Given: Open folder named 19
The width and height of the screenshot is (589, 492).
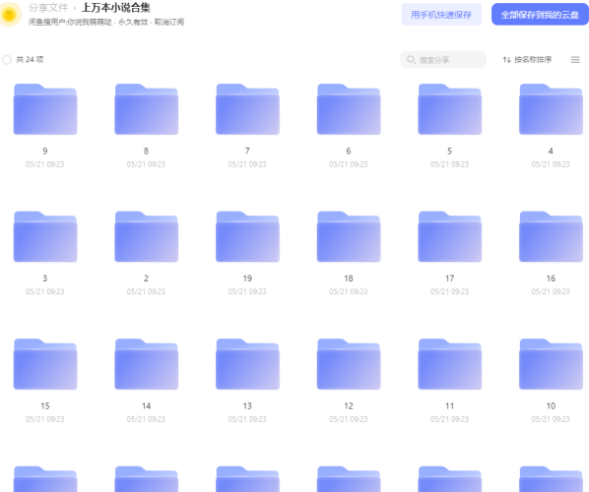Looking at the screenshot, I should click(247, 237).
